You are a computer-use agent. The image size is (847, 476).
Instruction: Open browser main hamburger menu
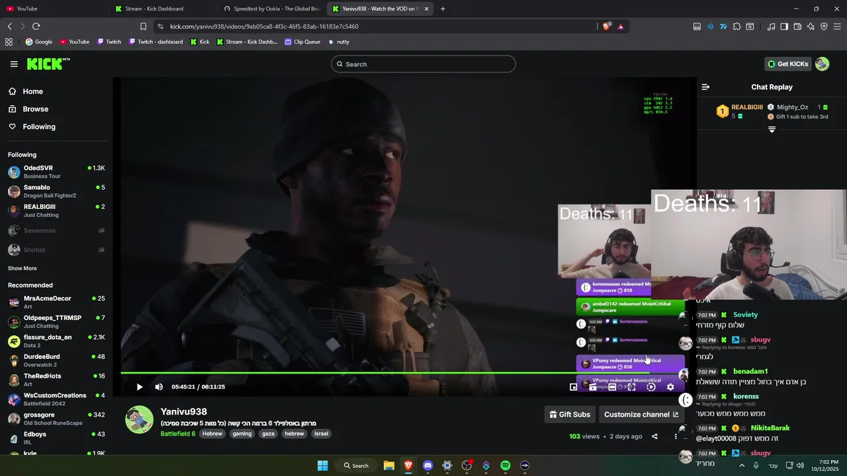pos(837,26)
